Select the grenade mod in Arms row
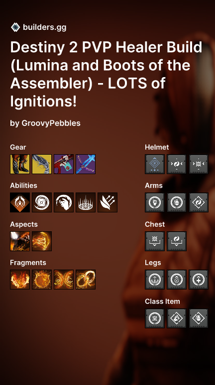The image size is (215, 385). 177,202
